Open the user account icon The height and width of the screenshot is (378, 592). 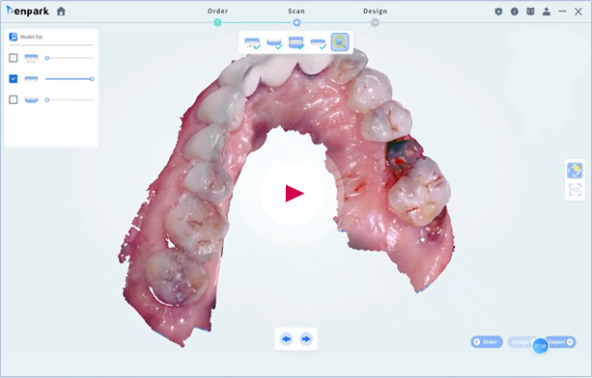click(547, 12)
